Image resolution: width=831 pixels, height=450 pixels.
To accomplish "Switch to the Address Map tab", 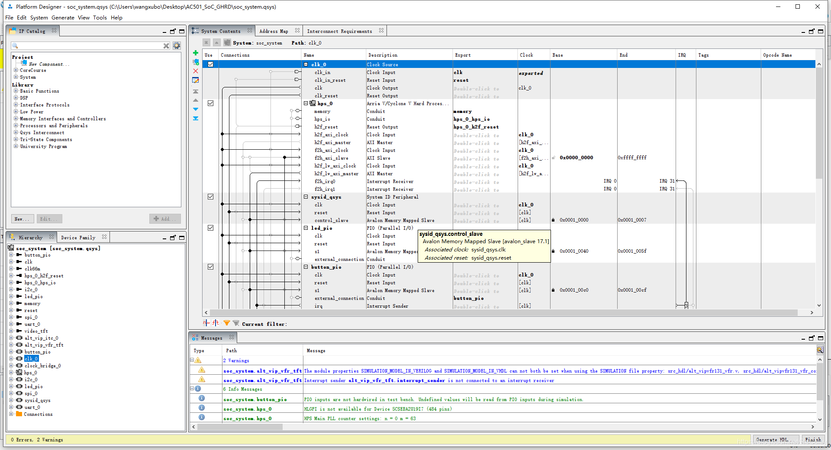I will coord(274,31).
